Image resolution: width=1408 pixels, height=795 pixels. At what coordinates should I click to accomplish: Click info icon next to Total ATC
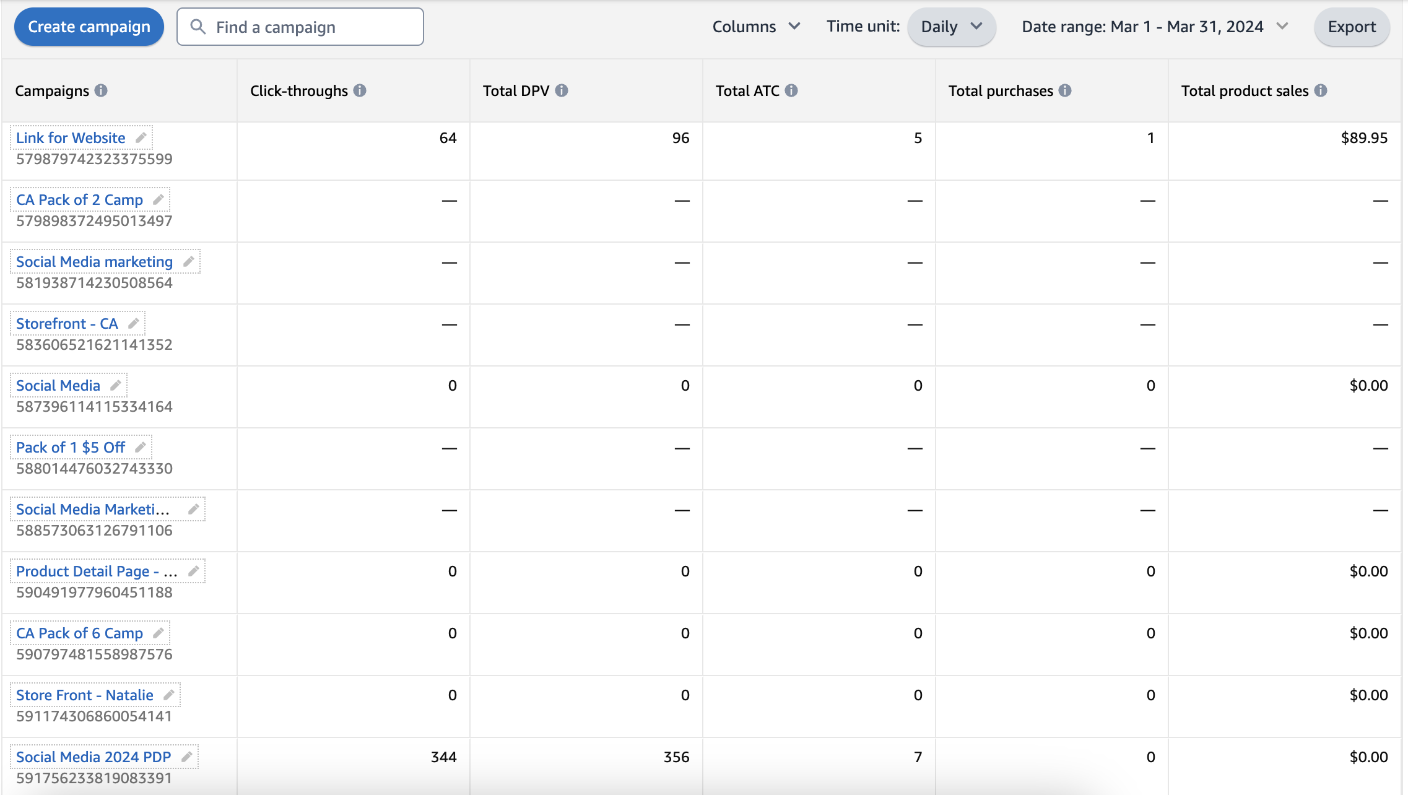click(791, 90)
